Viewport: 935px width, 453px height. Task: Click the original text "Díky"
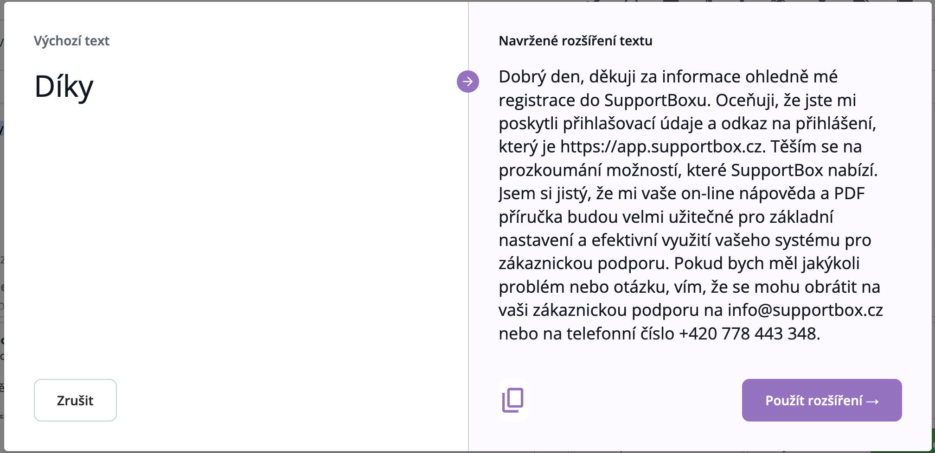point(64,87)
